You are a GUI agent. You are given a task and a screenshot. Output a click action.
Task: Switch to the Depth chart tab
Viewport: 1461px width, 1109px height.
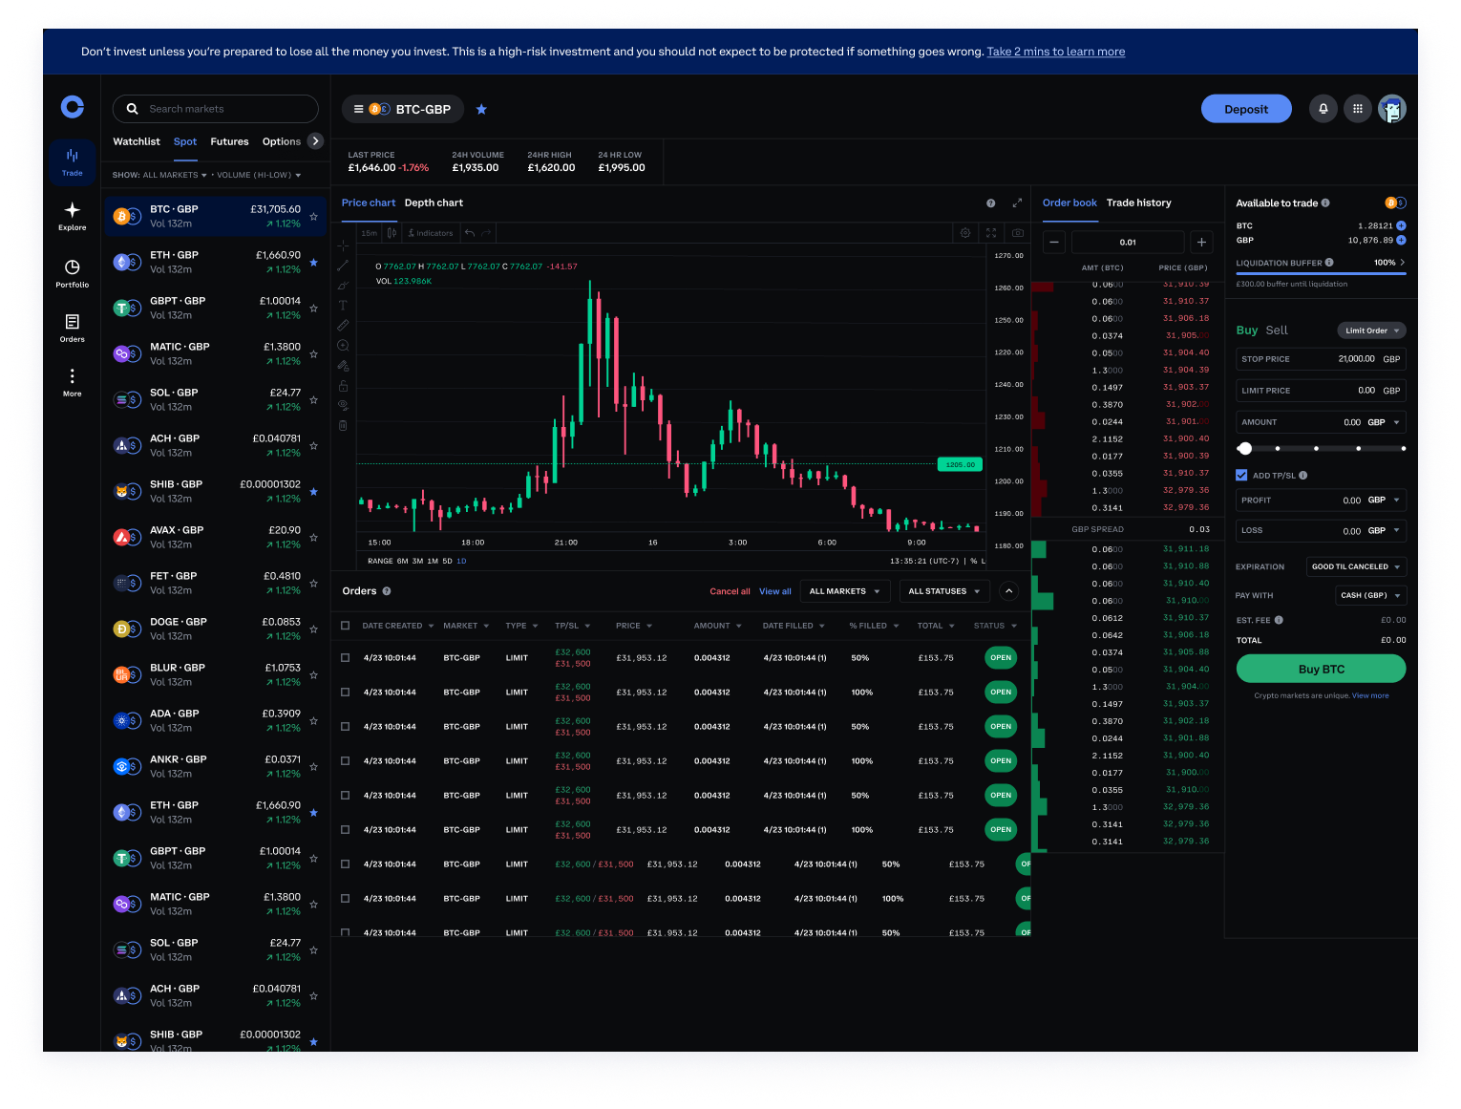coord(434,203)
